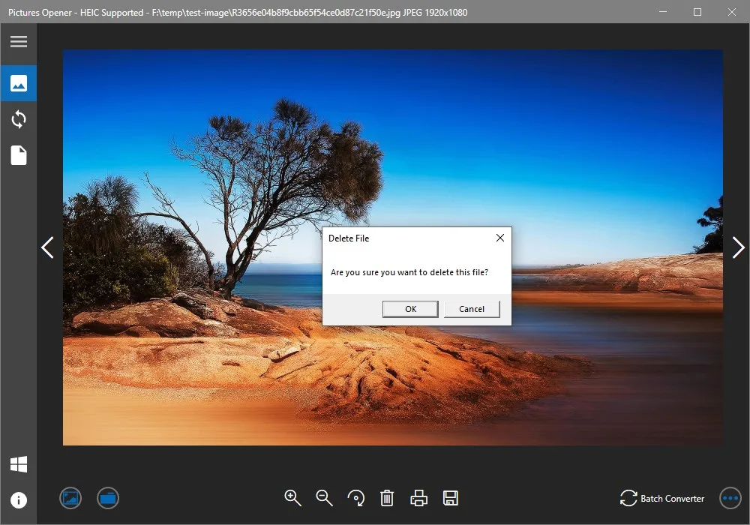Rotate the image

pos(355,498)
